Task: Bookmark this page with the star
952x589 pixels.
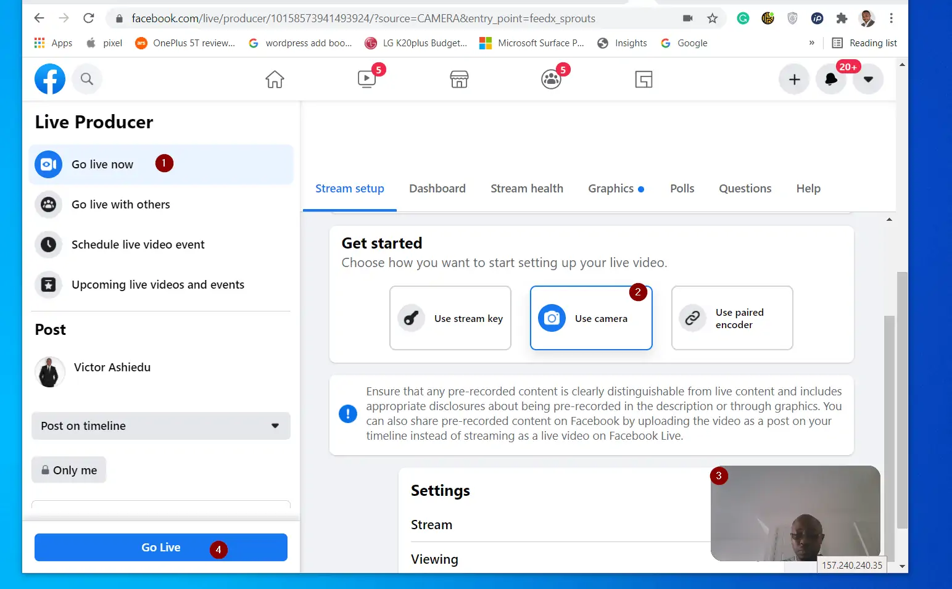Action: pos(713,19)
